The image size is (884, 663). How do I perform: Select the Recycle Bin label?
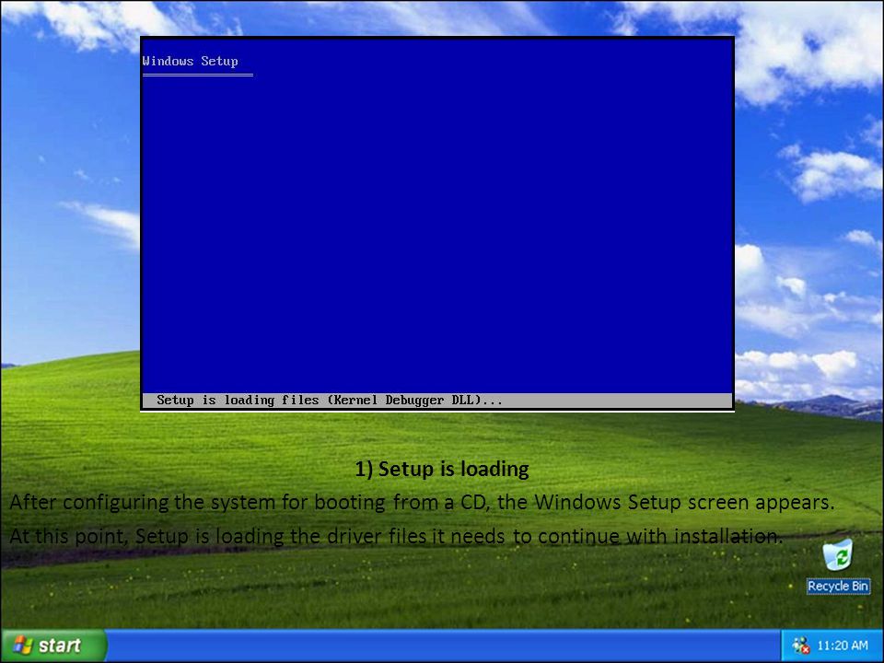838,587
